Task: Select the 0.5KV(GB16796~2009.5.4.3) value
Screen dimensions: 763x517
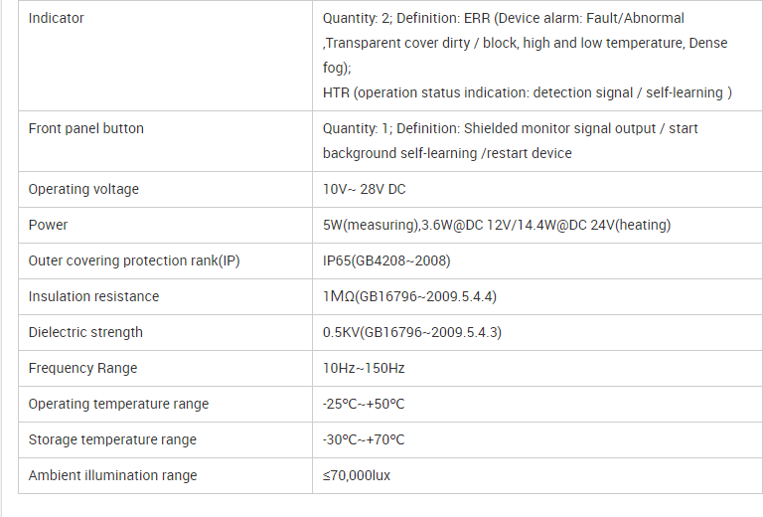Action: point(412,332)
